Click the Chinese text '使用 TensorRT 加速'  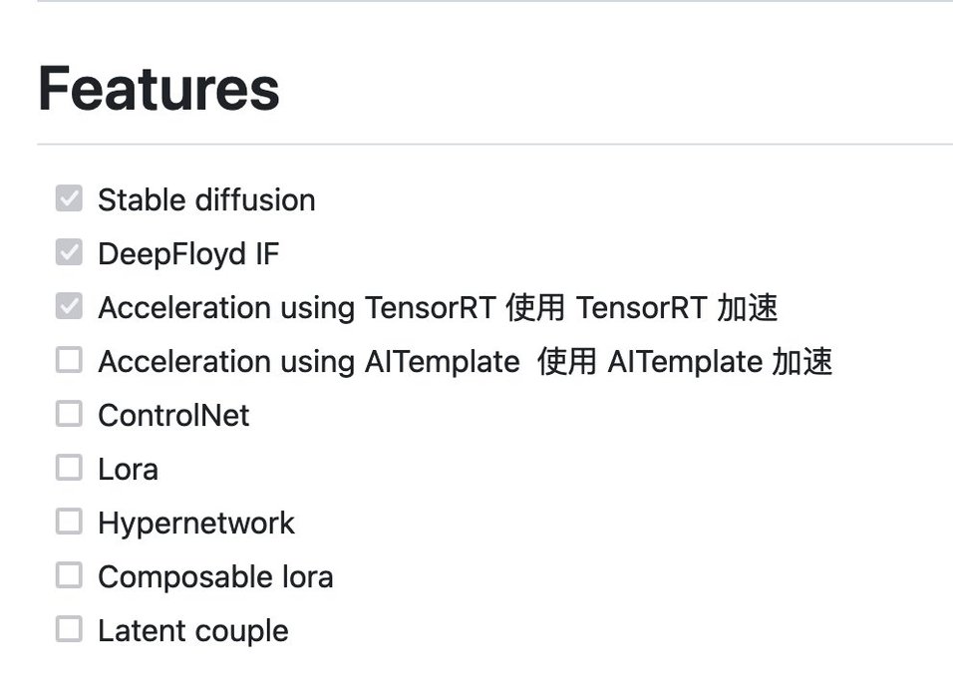tap(641, 308)
